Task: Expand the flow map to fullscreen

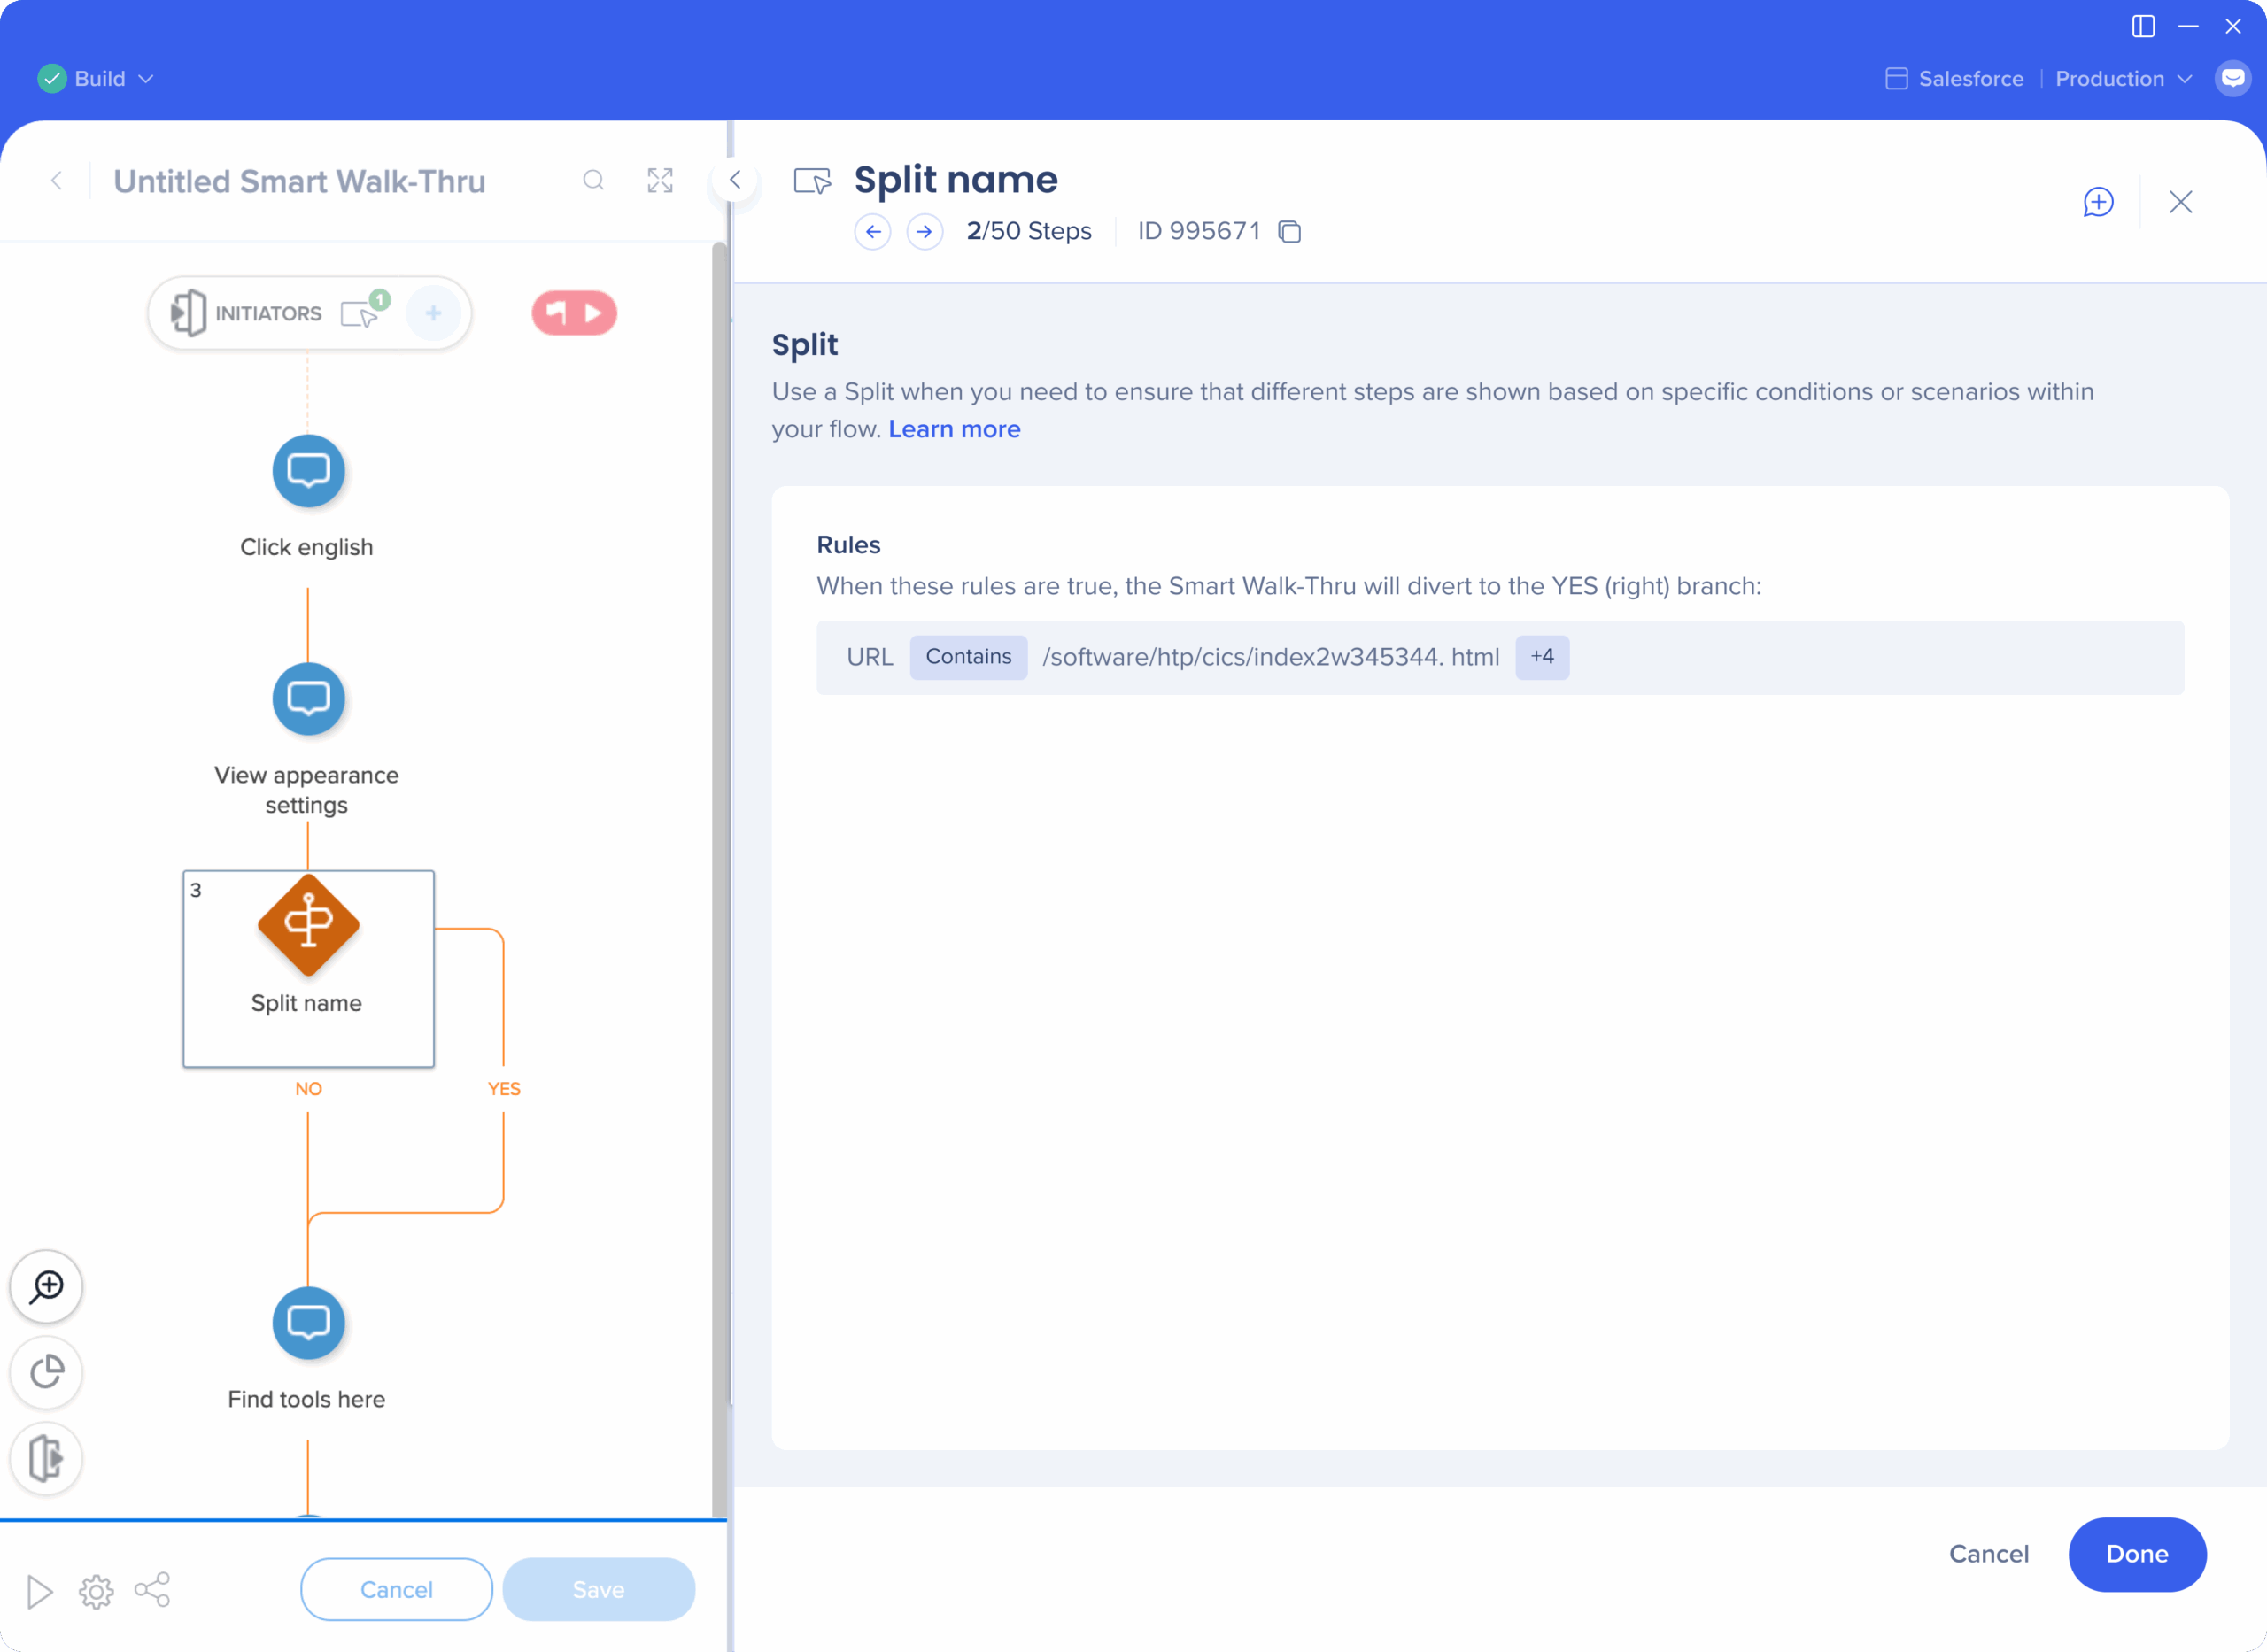Action: point(660,180)
